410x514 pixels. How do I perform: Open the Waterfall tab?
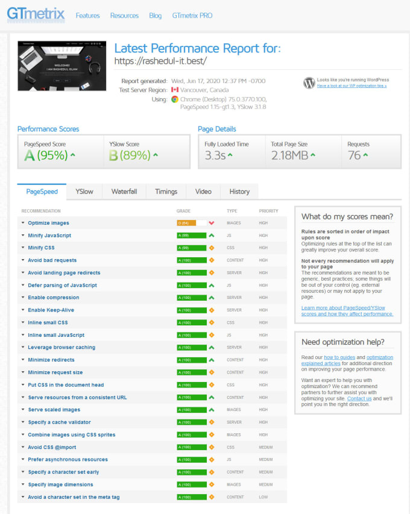124,192
